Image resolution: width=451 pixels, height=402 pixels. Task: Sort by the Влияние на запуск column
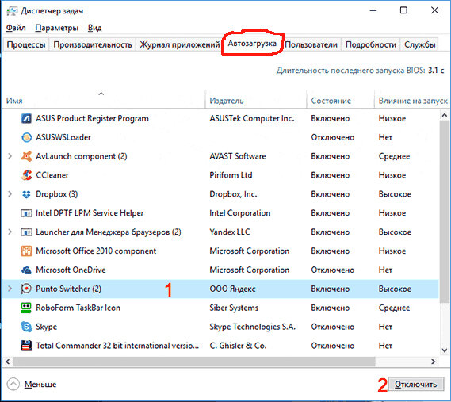(412, 101)
